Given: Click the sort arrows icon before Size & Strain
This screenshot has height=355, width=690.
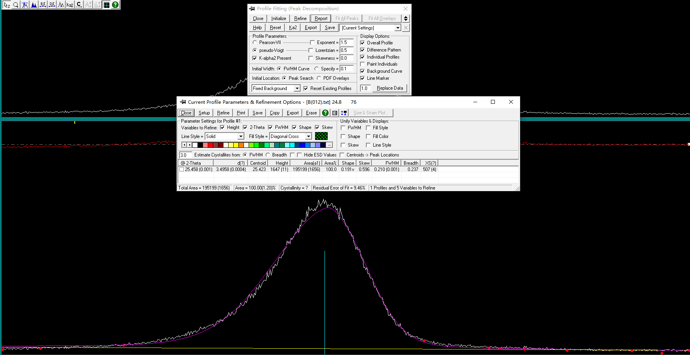Looking at the screenshot, I should (x=344, y=113).
